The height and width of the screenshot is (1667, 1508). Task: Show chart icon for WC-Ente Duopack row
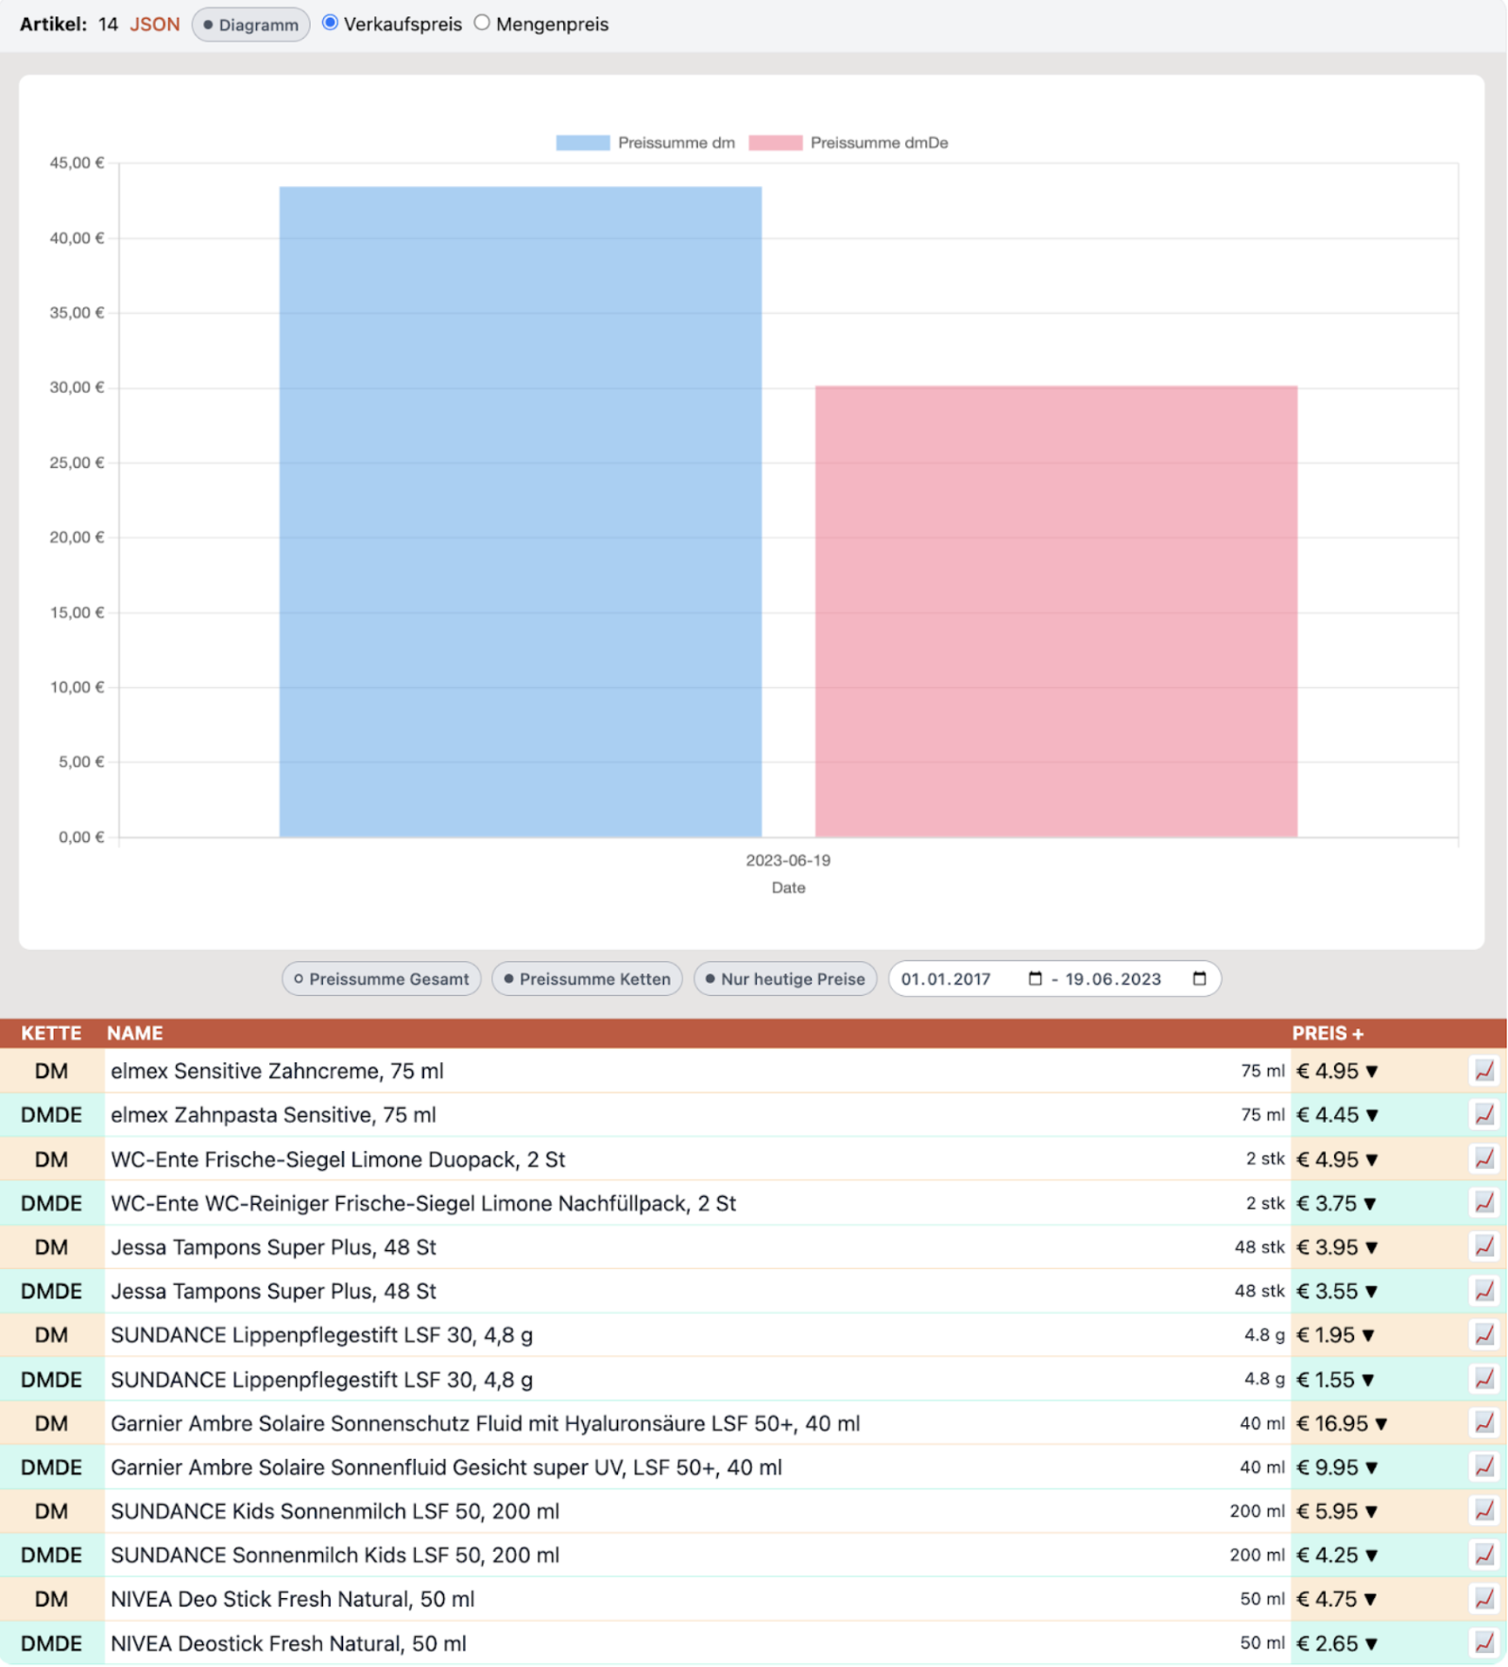click(1484, 1159)
